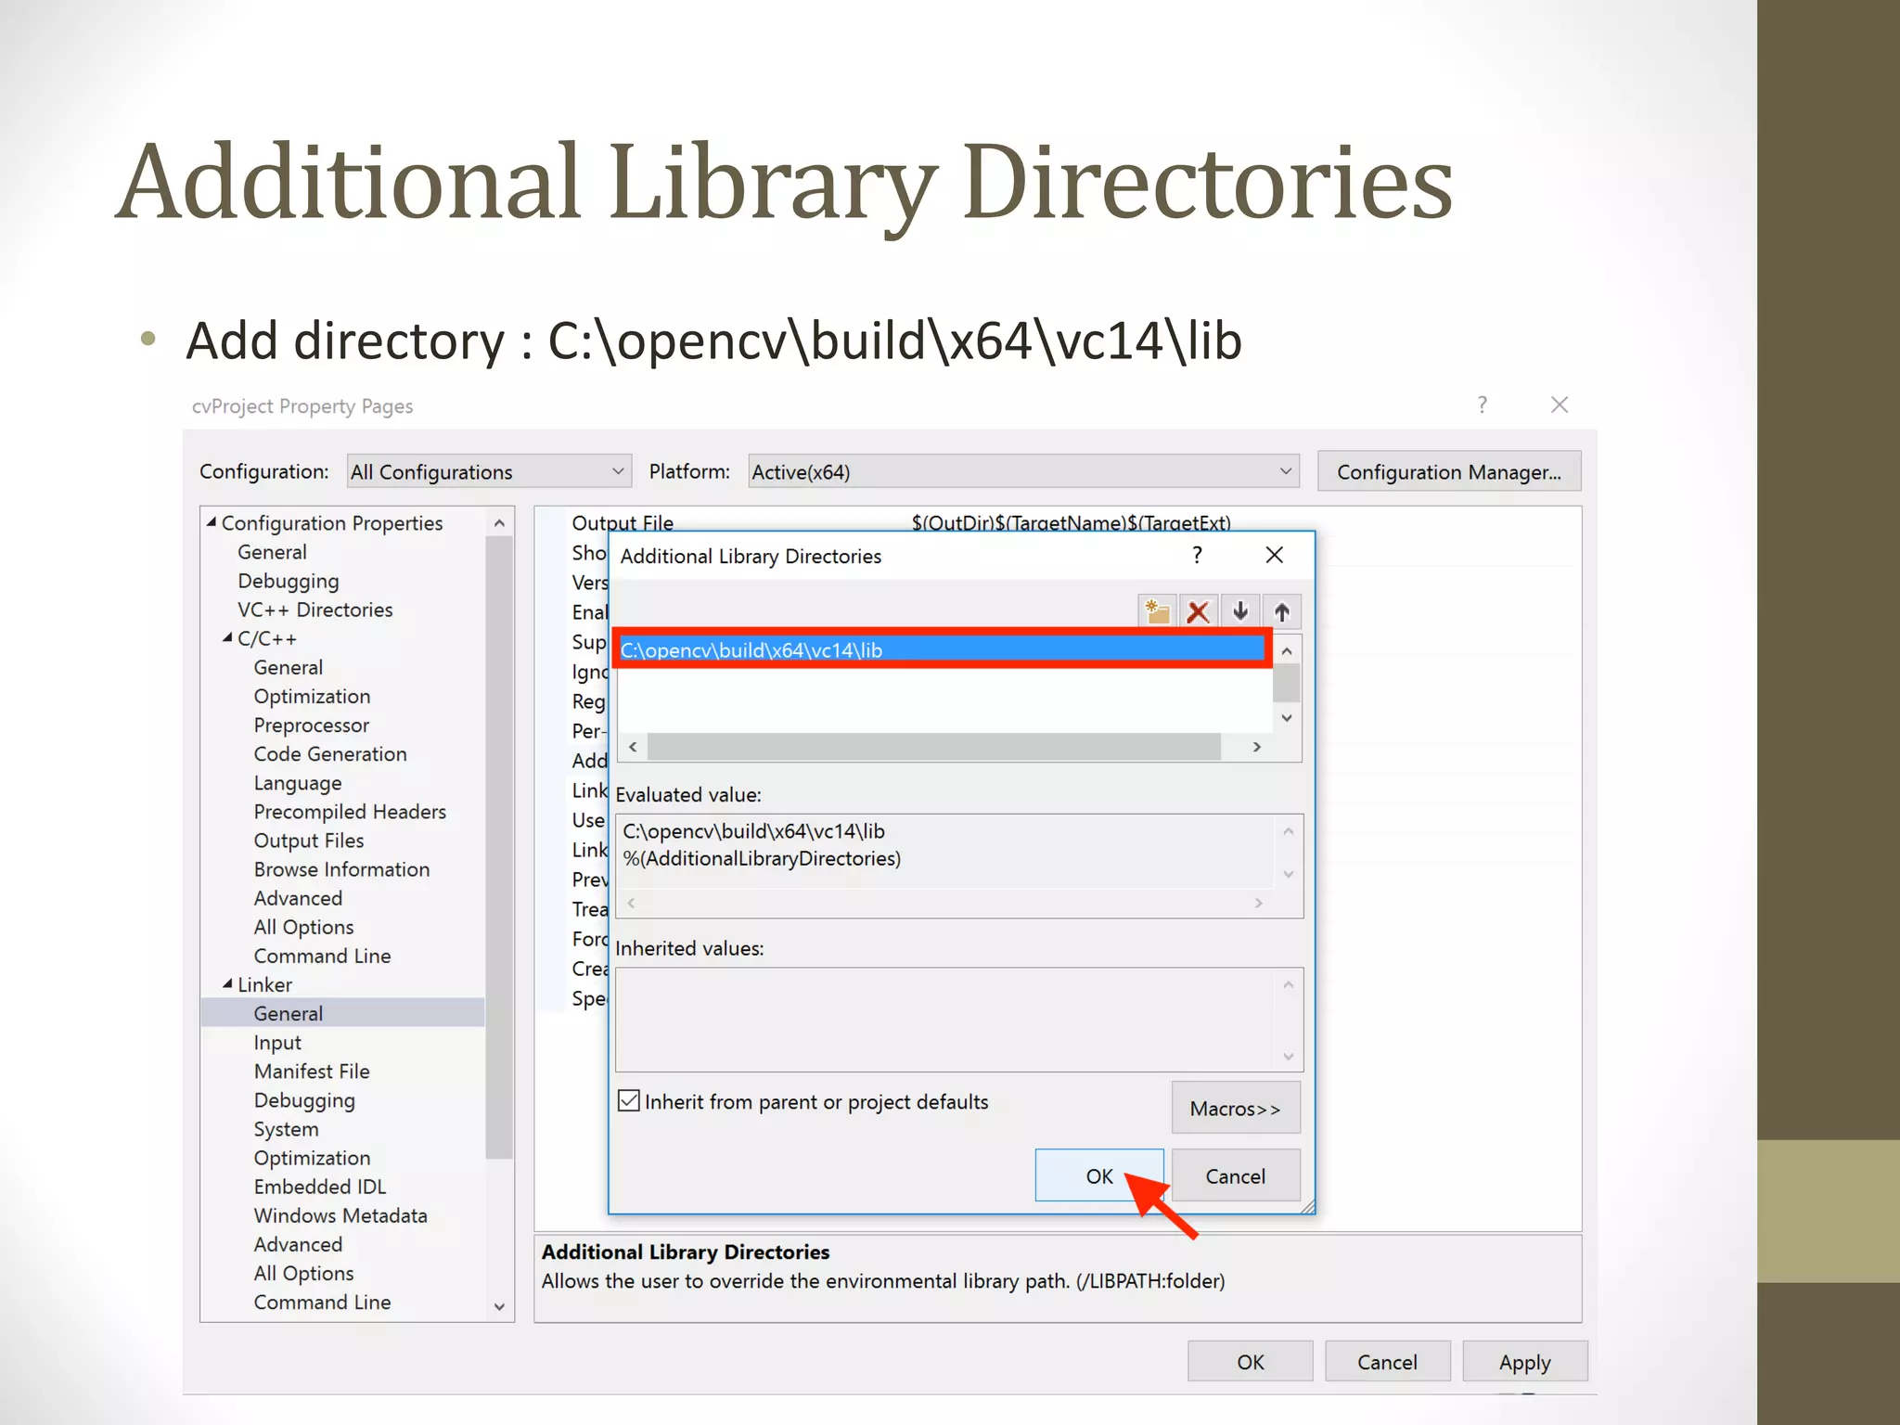Click the tree scroll down arrow

pyautogui.click(x=499, y=1306)
